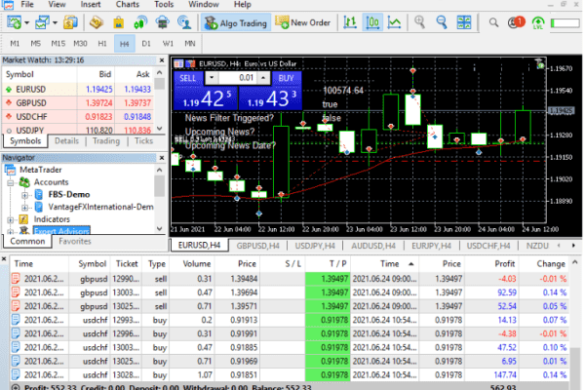Screen dimensions: 585x390
Task: Open notifications icon with red badge
Action: pos(517,22)
